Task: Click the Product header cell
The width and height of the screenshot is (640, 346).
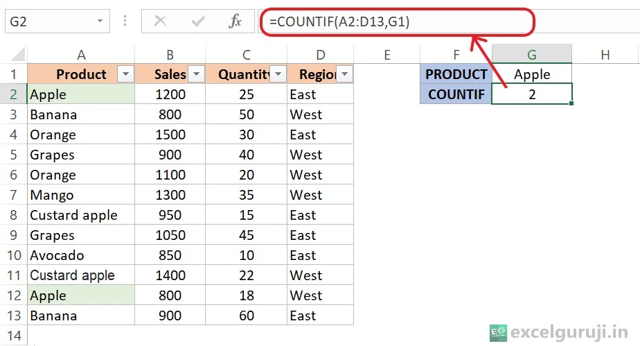Action: click(x=81, y=74)
